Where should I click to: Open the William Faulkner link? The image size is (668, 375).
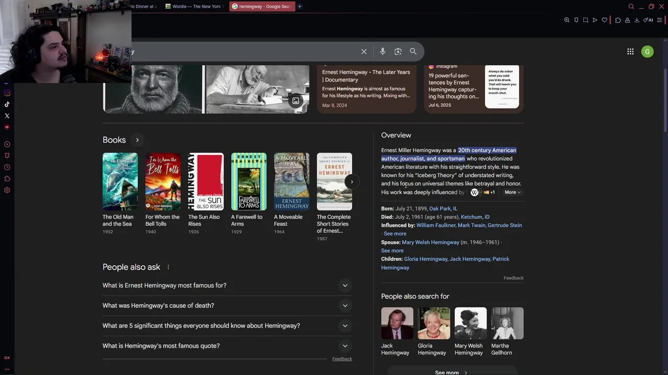pyautogui.click(x=435, y=226)
